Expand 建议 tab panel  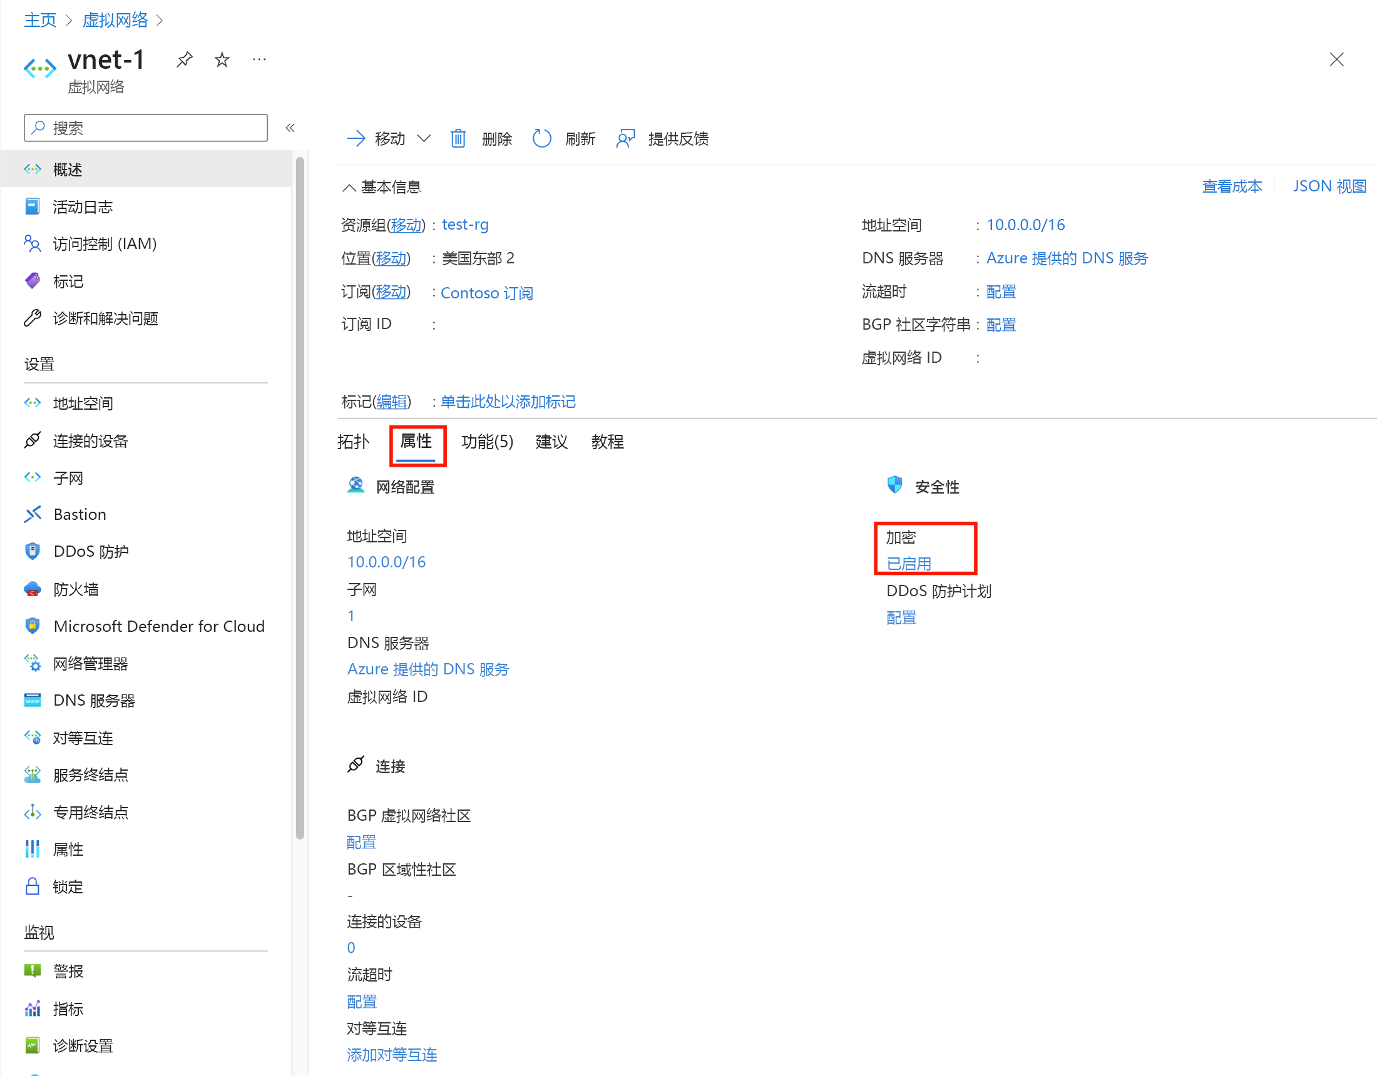click(x=548, y=442)
